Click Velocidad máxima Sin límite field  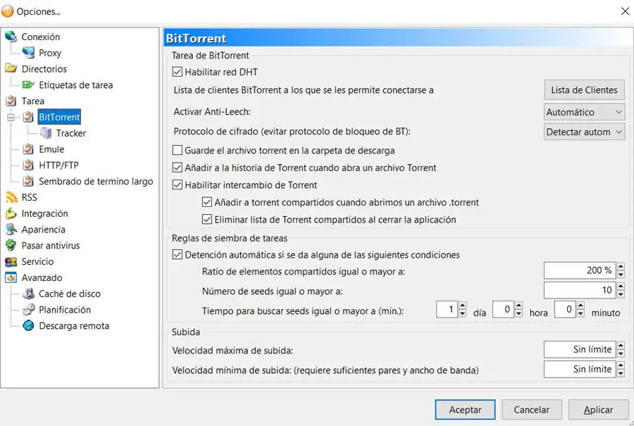[580, 350]
